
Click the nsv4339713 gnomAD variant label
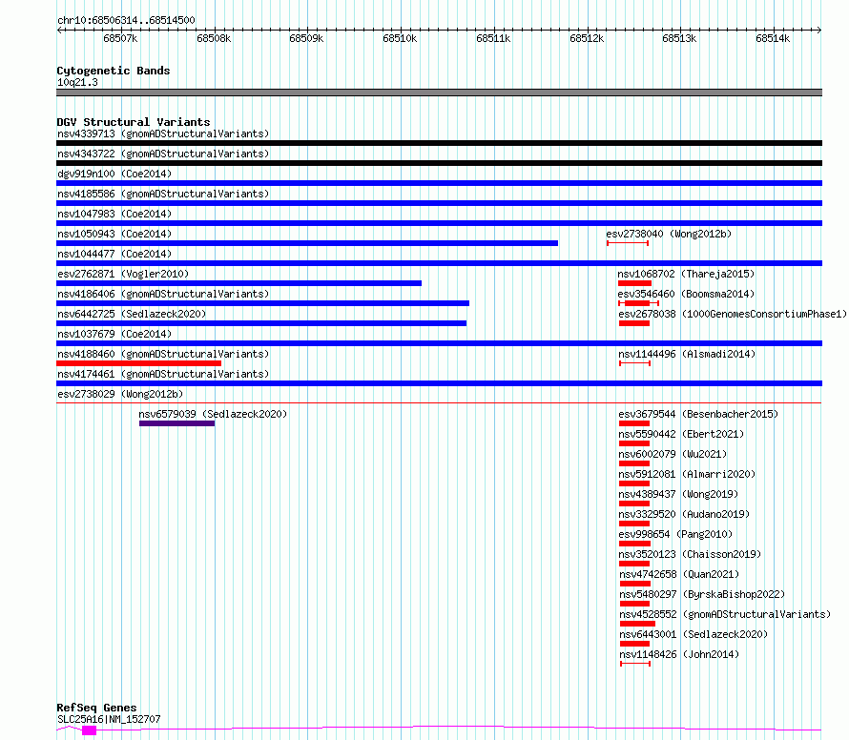pyautogui.click(x=163, y=134)
